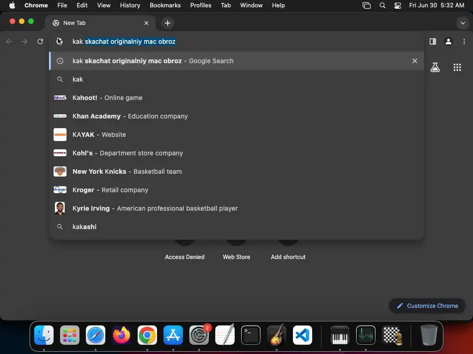Screen dimensions: 473x354
Task: Open App Store from the Dock
Action: pos(173,335)
